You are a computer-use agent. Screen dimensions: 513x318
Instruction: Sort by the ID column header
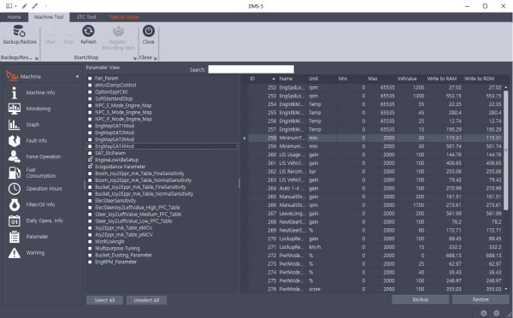click(262, 79)
